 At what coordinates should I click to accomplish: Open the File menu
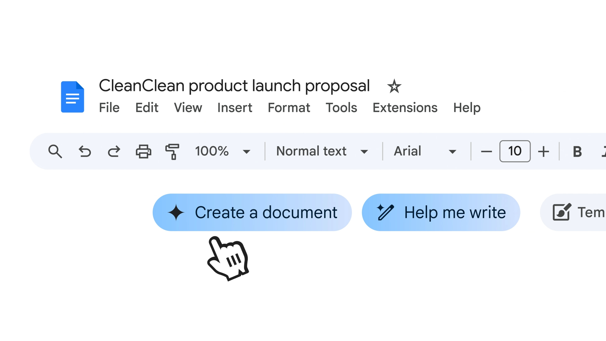(109, 108)
